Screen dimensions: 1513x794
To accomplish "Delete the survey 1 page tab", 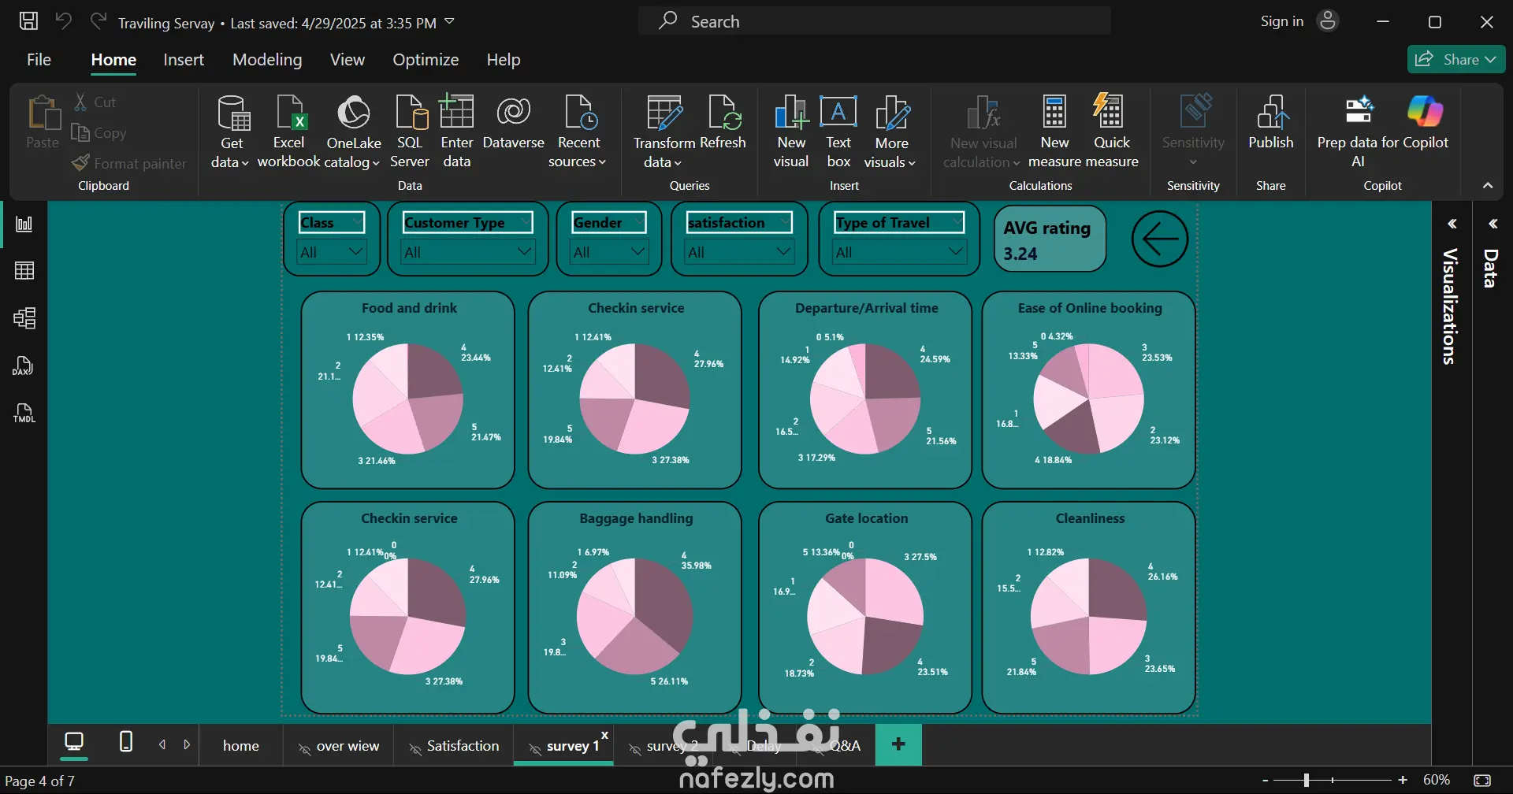I will [x=604, y=734].
